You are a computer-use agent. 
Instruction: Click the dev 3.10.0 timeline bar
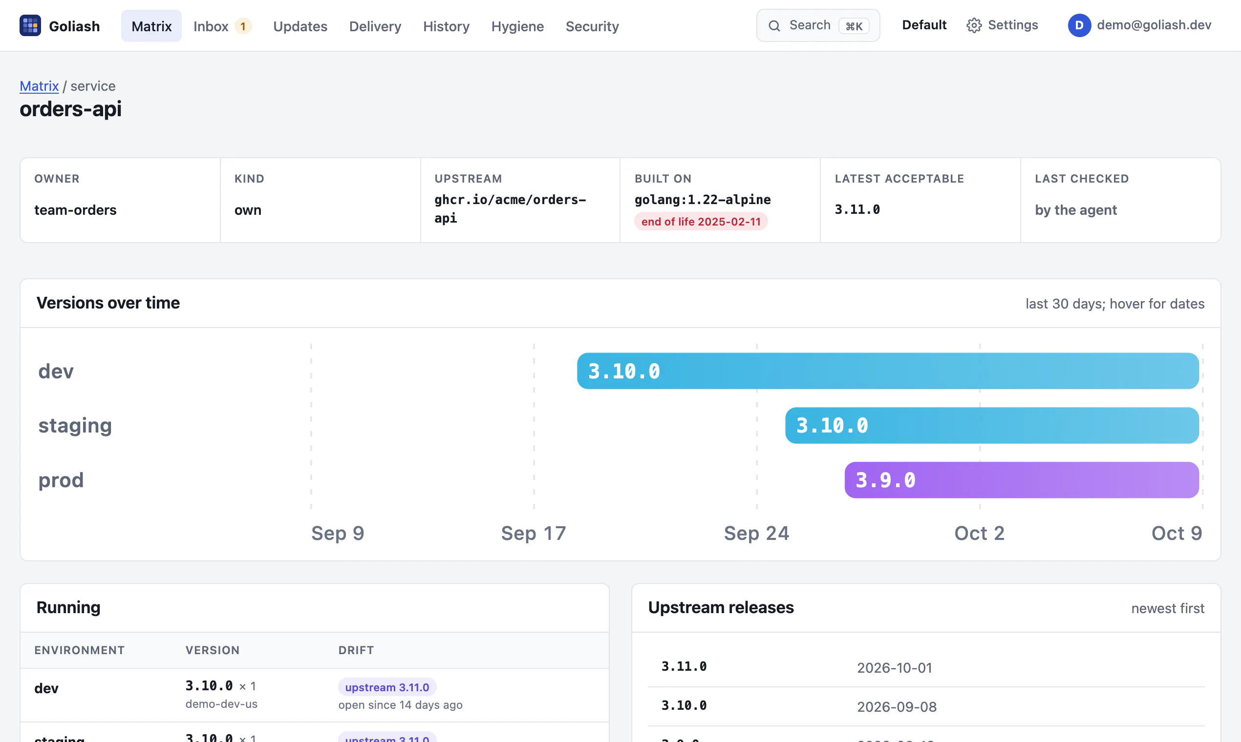(888, 371)
